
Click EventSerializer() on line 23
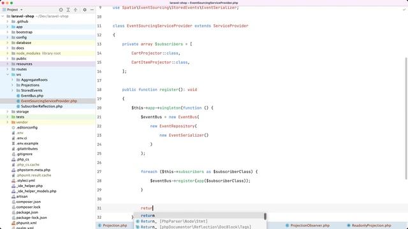[189, 135]
